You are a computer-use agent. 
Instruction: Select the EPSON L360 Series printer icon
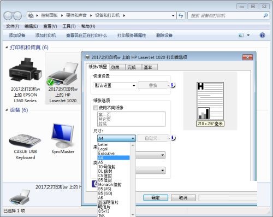pos(25,70)
